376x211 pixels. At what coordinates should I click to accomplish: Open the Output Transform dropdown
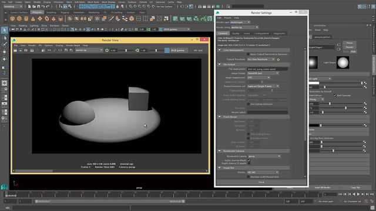(x=261, y=59)
